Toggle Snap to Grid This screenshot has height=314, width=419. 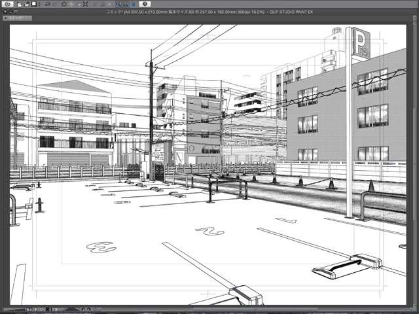tap(133, 5)
